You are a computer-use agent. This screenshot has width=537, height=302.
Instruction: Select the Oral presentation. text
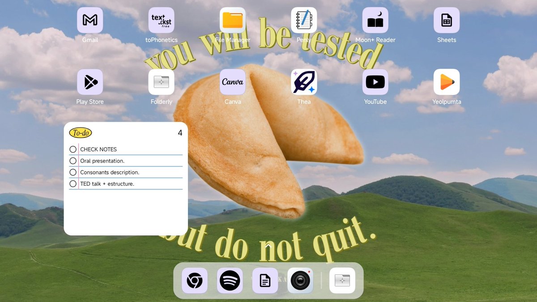102,161
